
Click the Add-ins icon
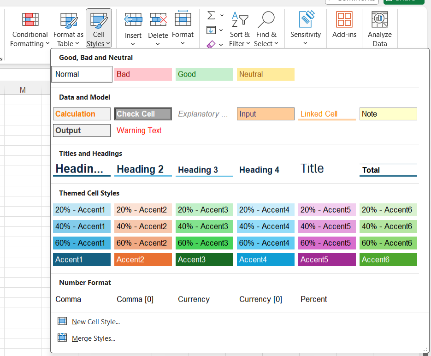pos(344,19)
